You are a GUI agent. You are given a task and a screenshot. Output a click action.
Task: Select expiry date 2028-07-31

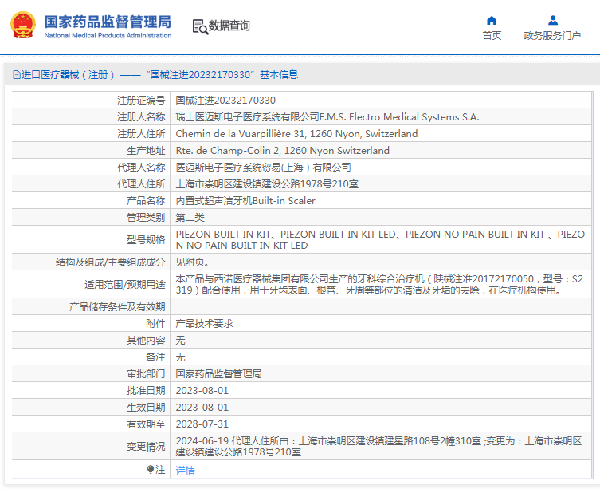pyautogui.click(x=202, y=424)
